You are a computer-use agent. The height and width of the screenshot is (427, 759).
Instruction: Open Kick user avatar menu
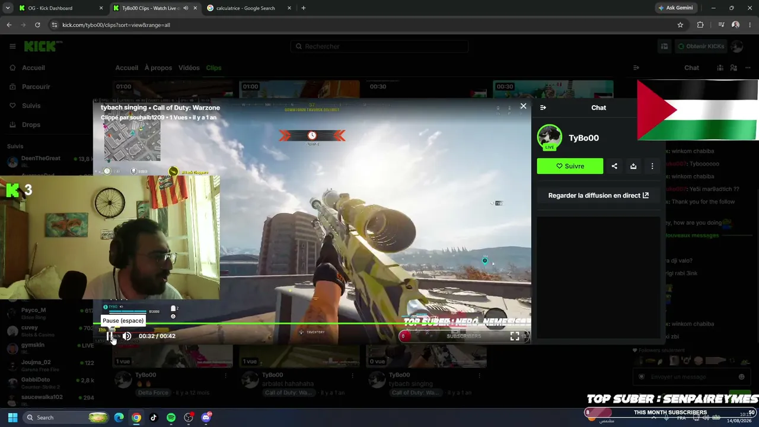point(737,46)
